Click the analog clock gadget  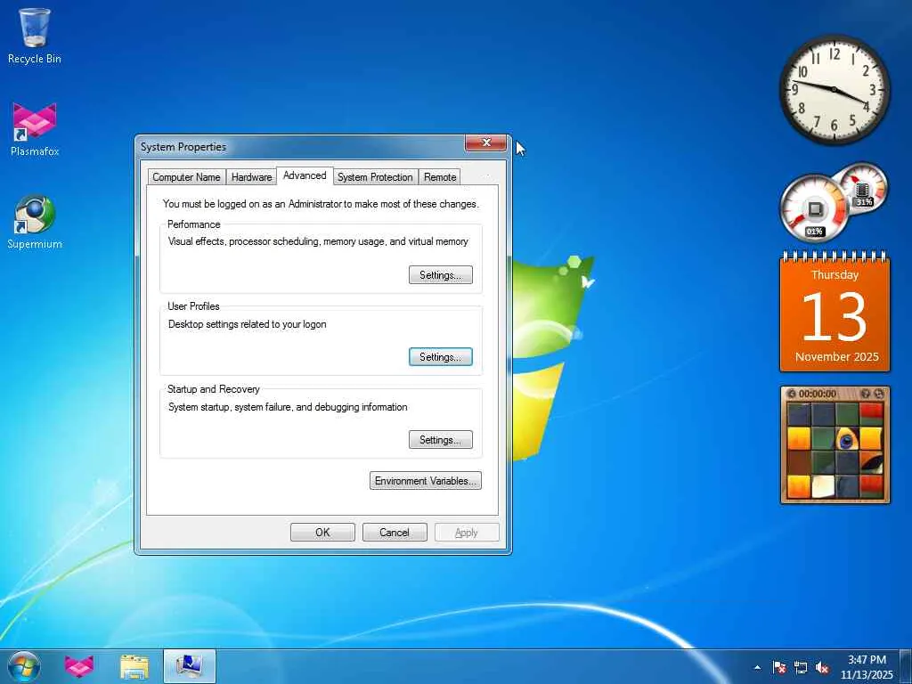pos(835,89)
